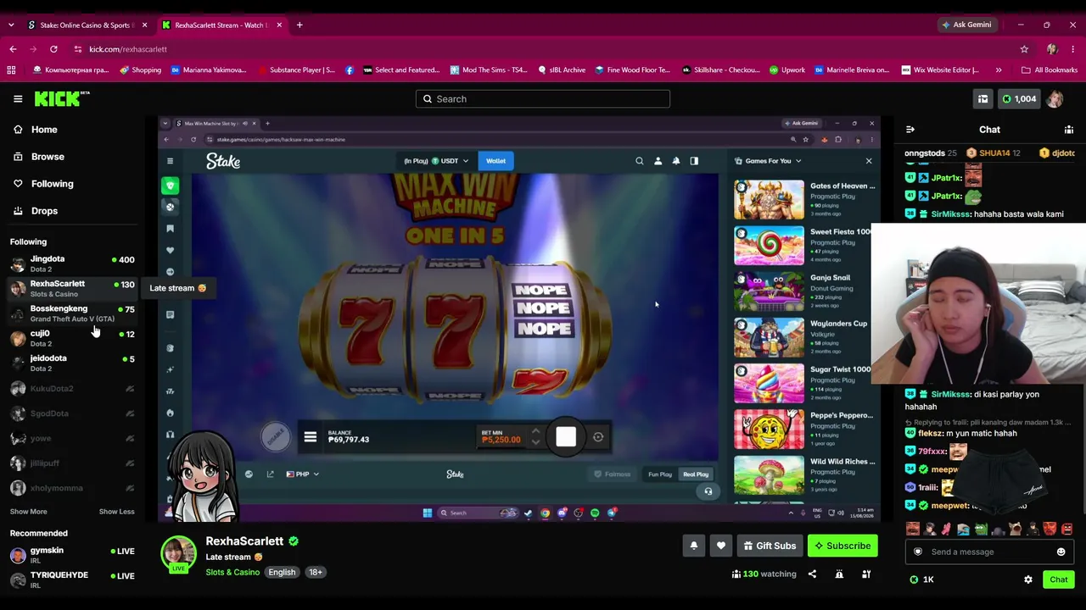This screenshot has width=1086, height=610.
Task: Open the stream tools icon beside report
Action: (x=866, y=574)
